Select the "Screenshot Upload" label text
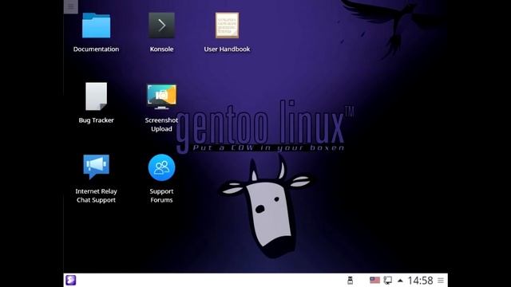The height and width of the screenshot is (287, 511). tap(161, 124)
